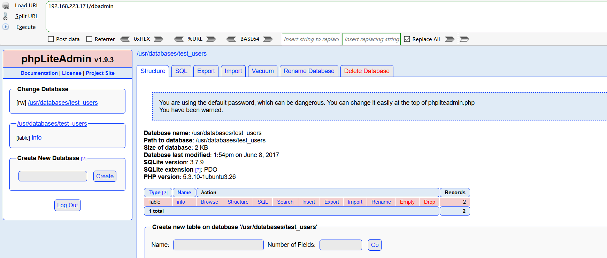The image size is (607, 258).
Task: Click the Type column header link
Action: coord(155,193)
